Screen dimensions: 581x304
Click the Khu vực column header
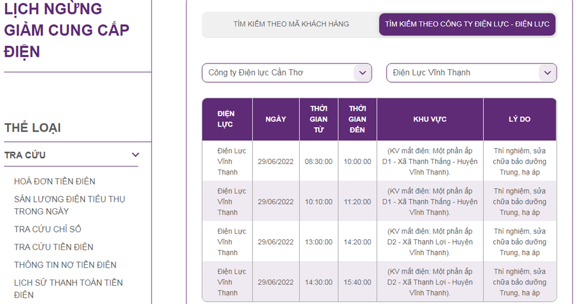[430, 119]
